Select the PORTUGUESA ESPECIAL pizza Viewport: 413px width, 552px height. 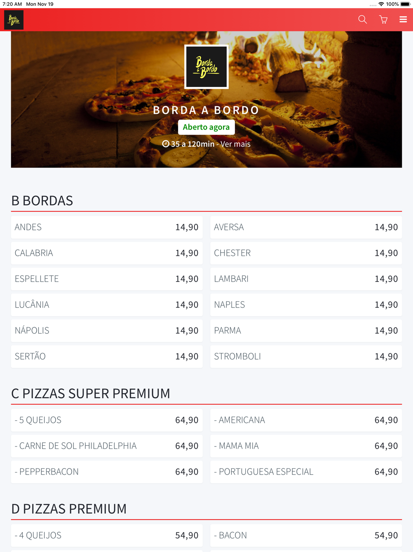point(306,472)
